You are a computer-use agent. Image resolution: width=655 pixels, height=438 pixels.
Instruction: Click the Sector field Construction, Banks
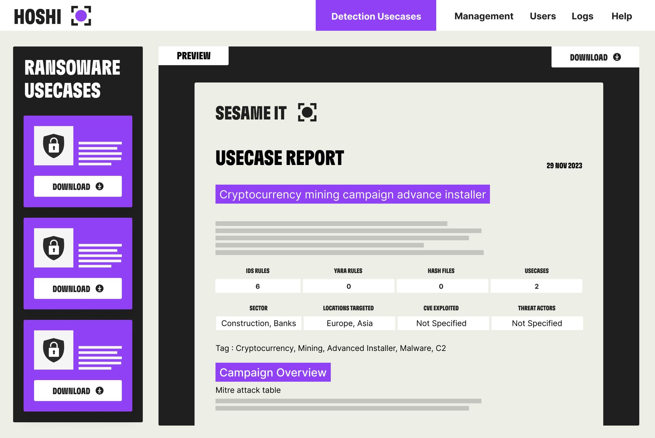coord(258,323)
